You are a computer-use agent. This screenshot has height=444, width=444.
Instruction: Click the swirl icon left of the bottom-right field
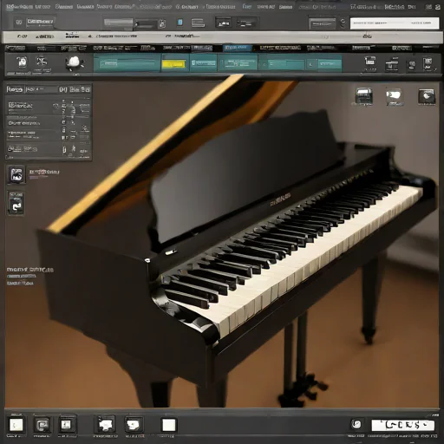coord(357,424)
